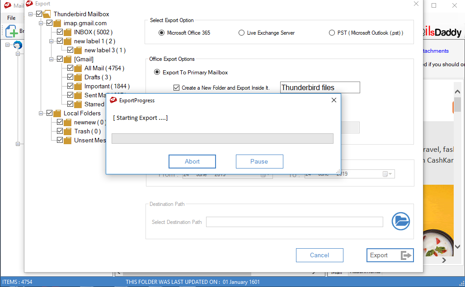Click the Important folder icon
This screenshot has width=465, height=287.
pos(78,87)
